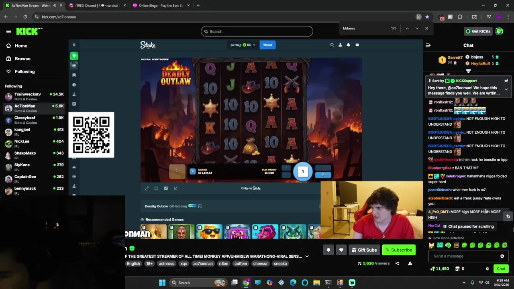
Task: Click the Gift Subs button
Action: pos(364,250)
